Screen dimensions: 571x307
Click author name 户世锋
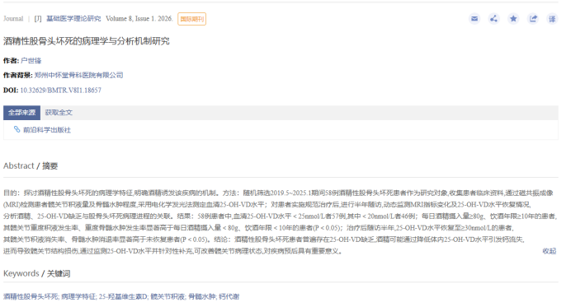31,61
